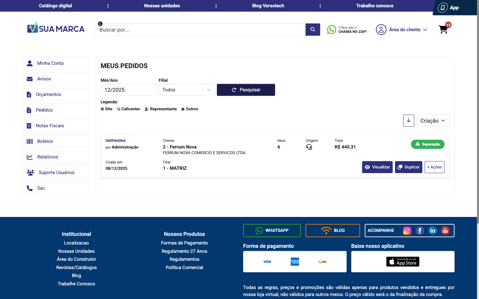
Task: Open the Instagram icon in footer
Action: coord(407,230)
